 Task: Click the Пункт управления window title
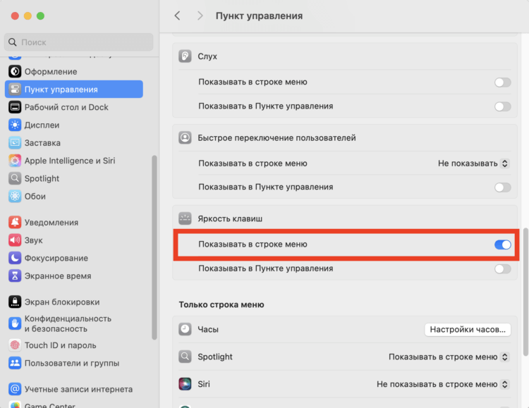259,16
